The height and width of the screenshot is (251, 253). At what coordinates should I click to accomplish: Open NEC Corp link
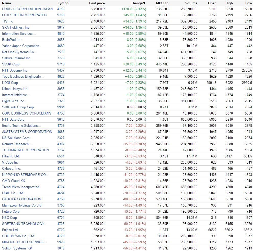[9, 218]
